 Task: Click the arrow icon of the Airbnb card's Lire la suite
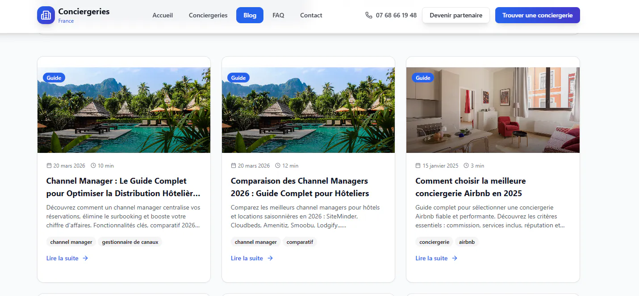click(x=455, y=258)
